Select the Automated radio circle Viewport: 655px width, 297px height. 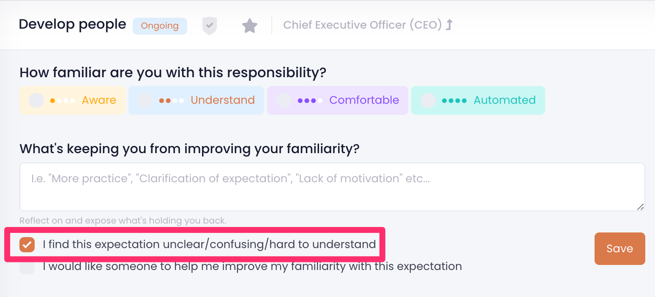click(428, 100)
